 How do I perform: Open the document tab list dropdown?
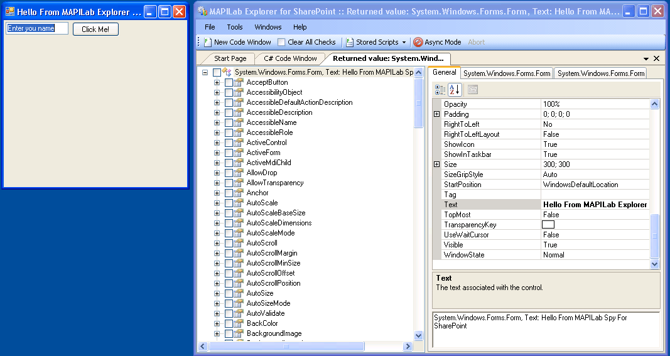point(646,58)
